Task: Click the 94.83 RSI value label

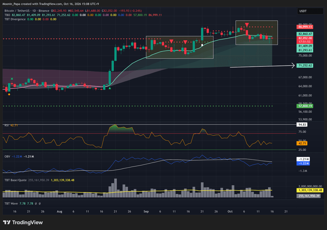Action: pyautogui.click(x=302, y=124)
